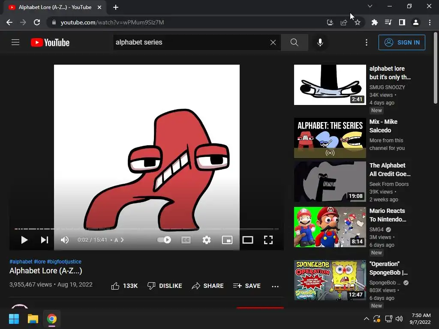439x329 pixels.
Task: Open the Chrome extensions puzzle icon
Action: click(x=375, y=22)
